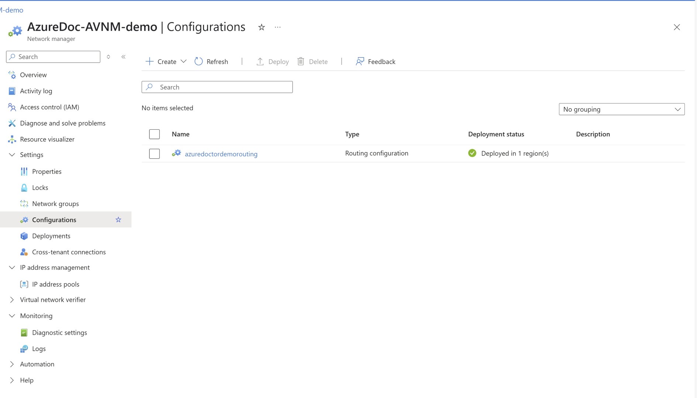
Task: Click the Diagnostic settings green icon
Action: [x=24, y=333]
